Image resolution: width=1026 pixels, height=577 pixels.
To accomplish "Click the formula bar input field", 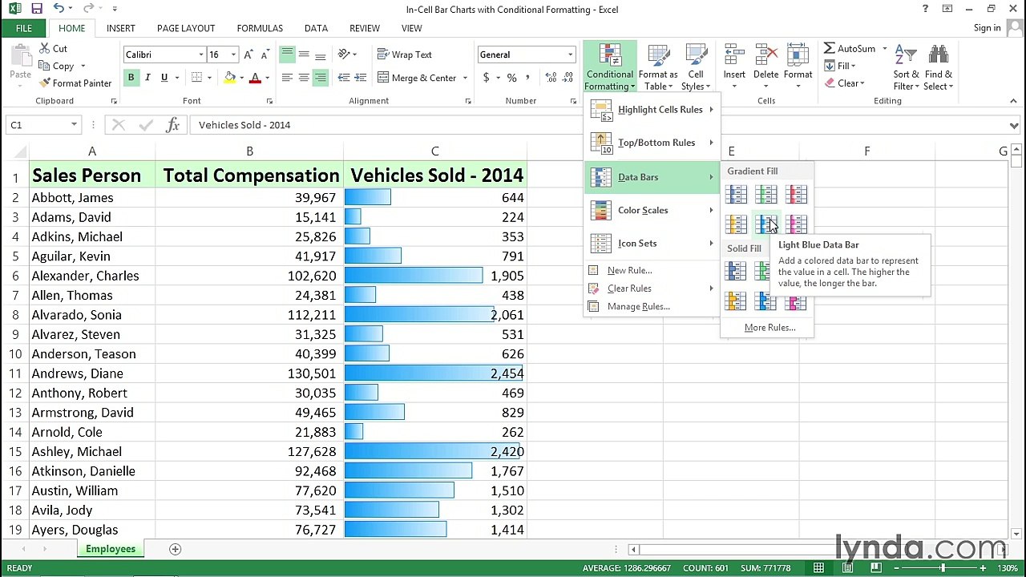I will coord(600,125).
